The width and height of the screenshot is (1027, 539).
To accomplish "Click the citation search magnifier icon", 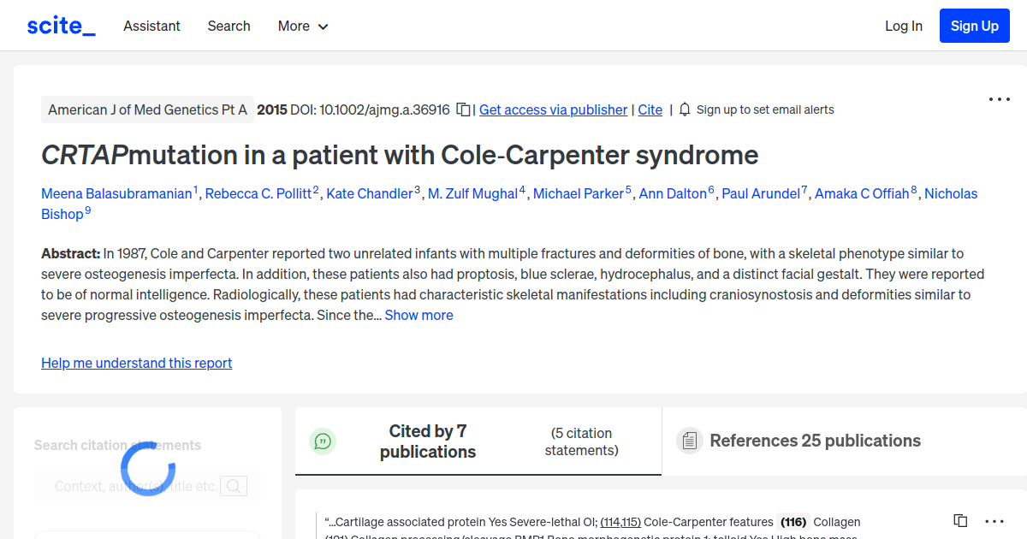I will tap(234, 485).
